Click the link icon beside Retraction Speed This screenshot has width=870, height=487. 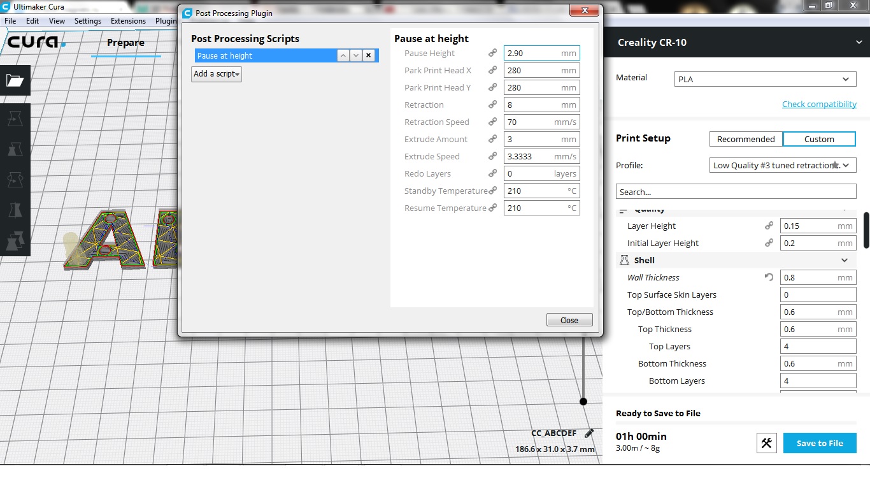click(492, 122)
